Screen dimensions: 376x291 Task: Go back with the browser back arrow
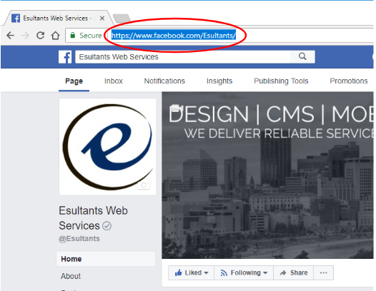10,36
